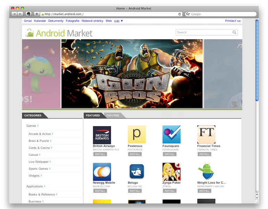
Task: Open the Business category
Action: pyautogui.click(x=36, y=201)
